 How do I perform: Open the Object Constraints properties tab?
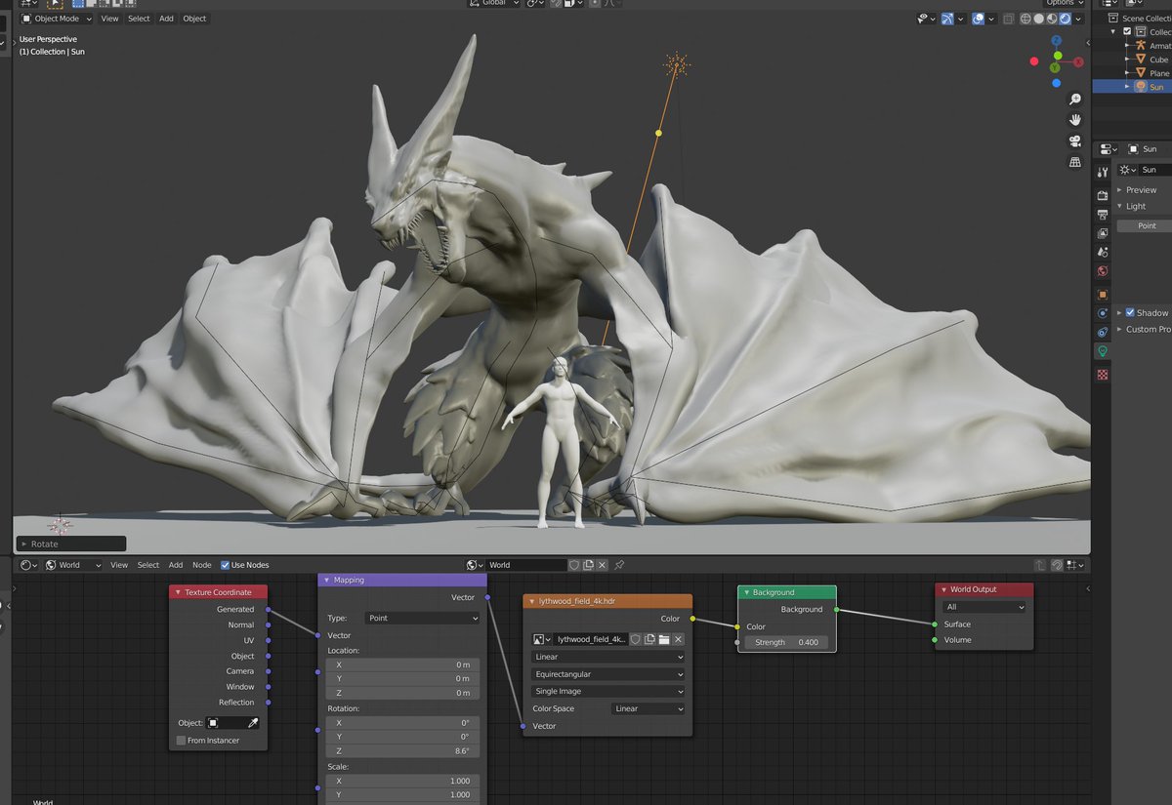click(1103, 333)
